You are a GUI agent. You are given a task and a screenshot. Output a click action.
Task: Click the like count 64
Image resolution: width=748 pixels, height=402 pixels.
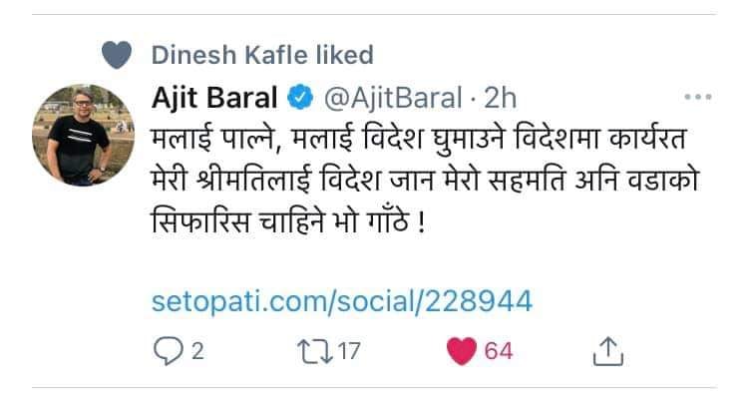click(499, 352)
